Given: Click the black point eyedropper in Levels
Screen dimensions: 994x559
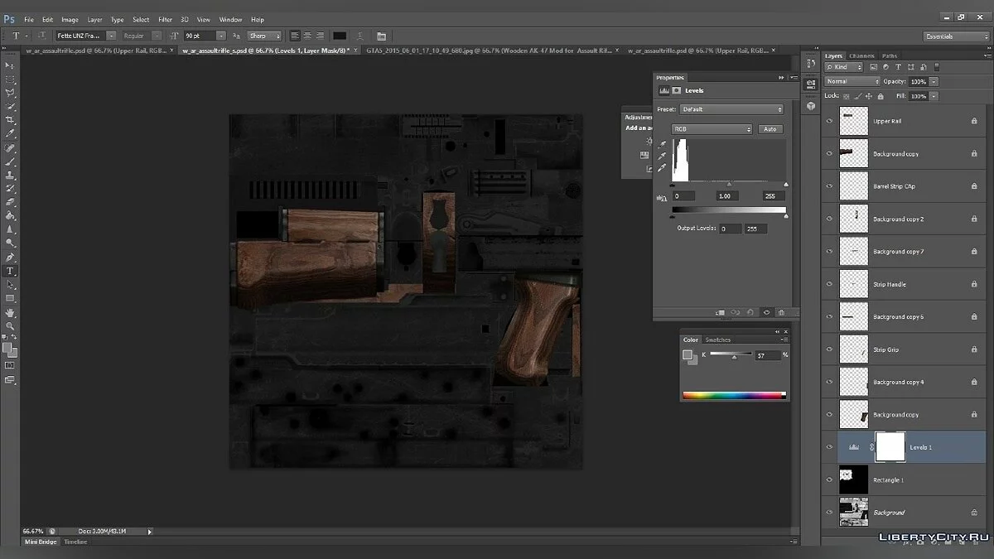Looking at the screenshot, I should pos(662,144).
